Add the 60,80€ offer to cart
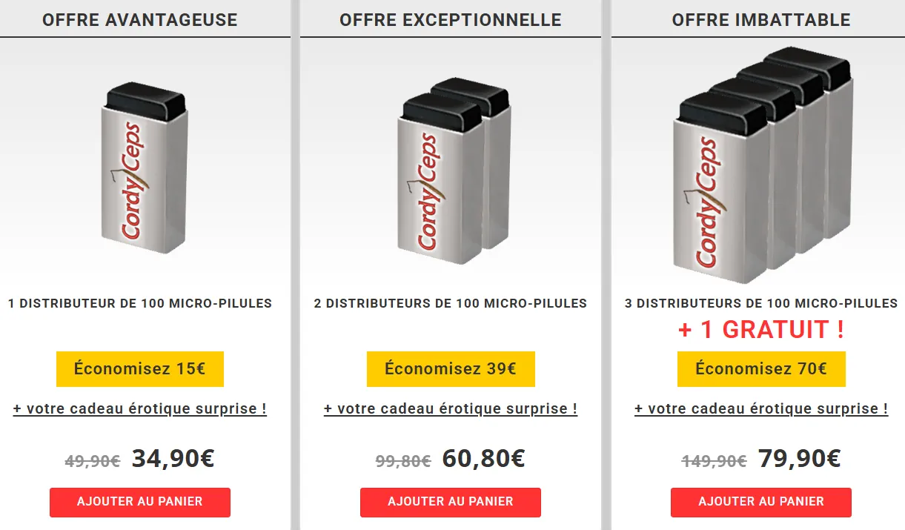905x530 pixels. tap(450, 502)
